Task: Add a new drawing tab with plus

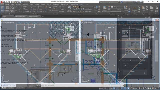Action: click(x=43, y=17)
